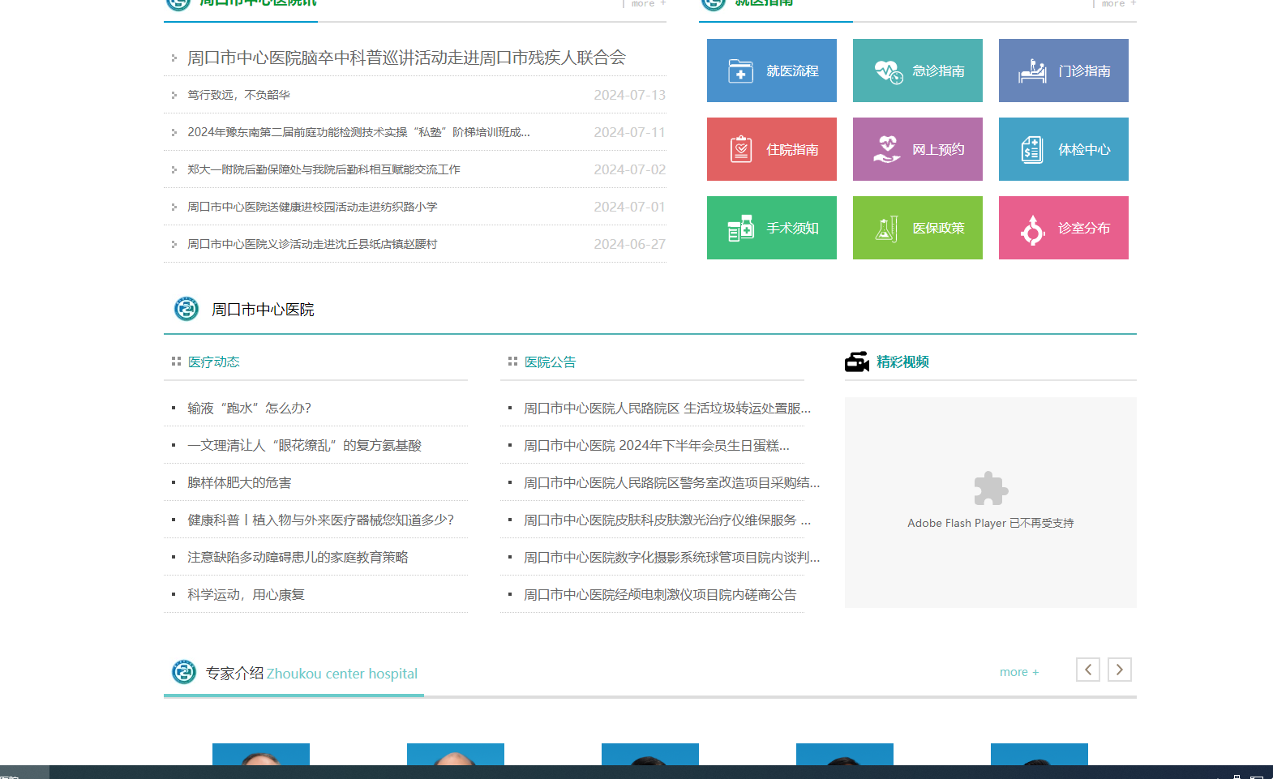Select the 医院公告 section heading
Viewport: 1273px width, 779px height.
click(x=550, y=362)
